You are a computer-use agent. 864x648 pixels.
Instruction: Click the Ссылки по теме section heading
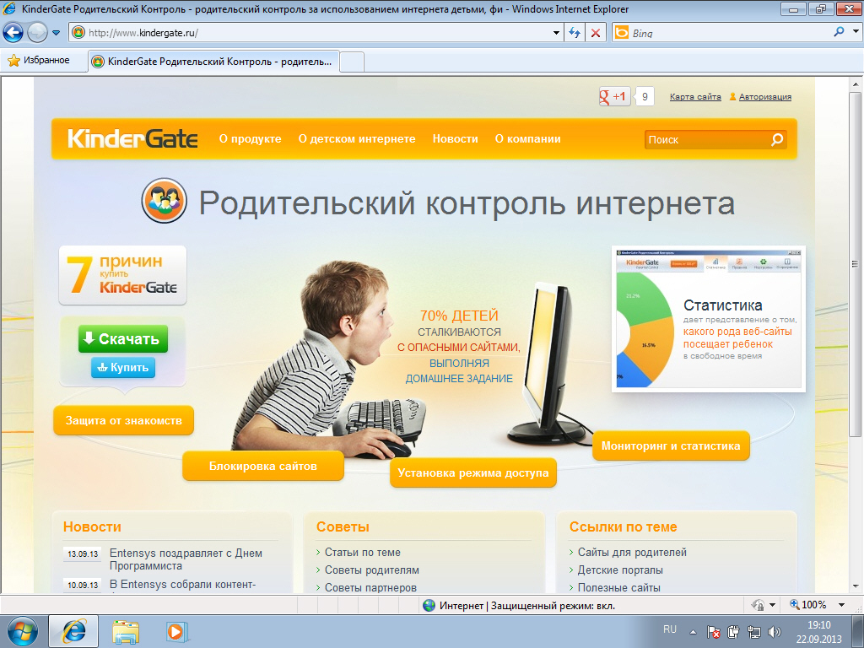pos(624,526)
